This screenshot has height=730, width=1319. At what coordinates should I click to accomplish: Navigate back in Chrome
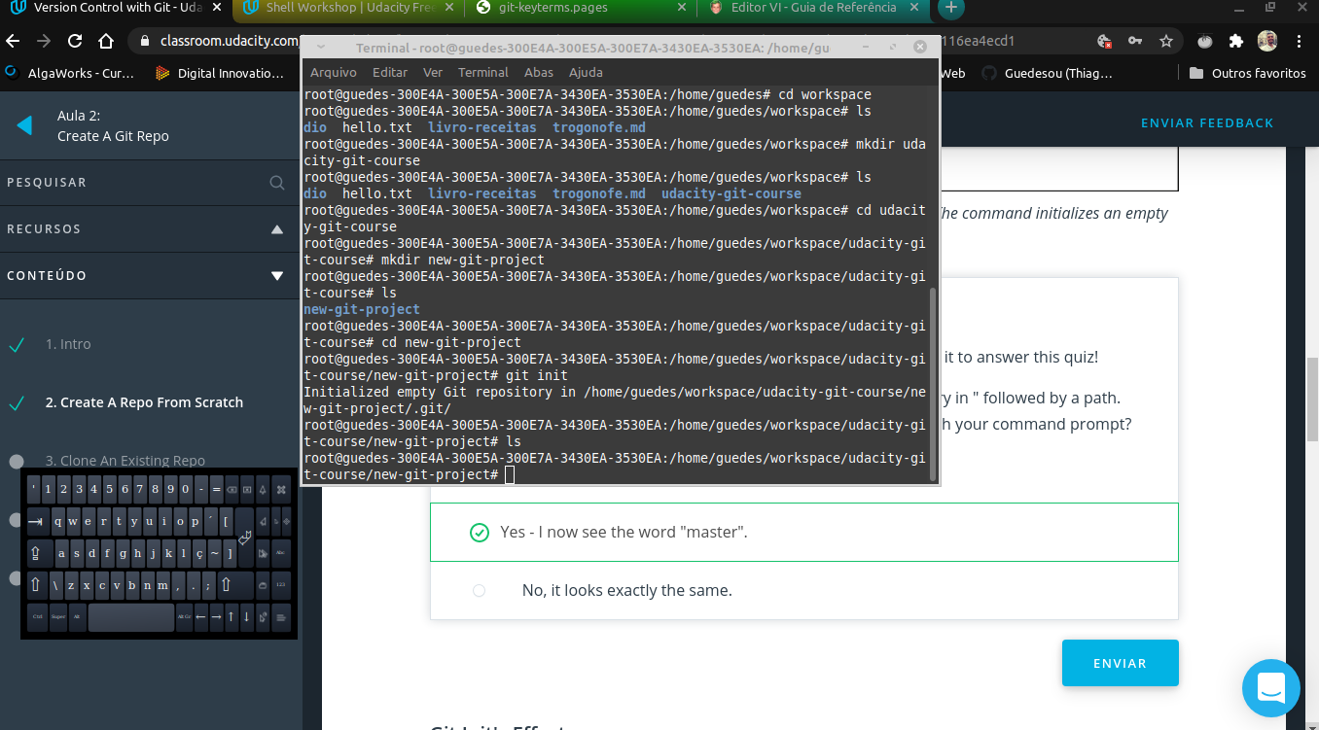[13, 42]
